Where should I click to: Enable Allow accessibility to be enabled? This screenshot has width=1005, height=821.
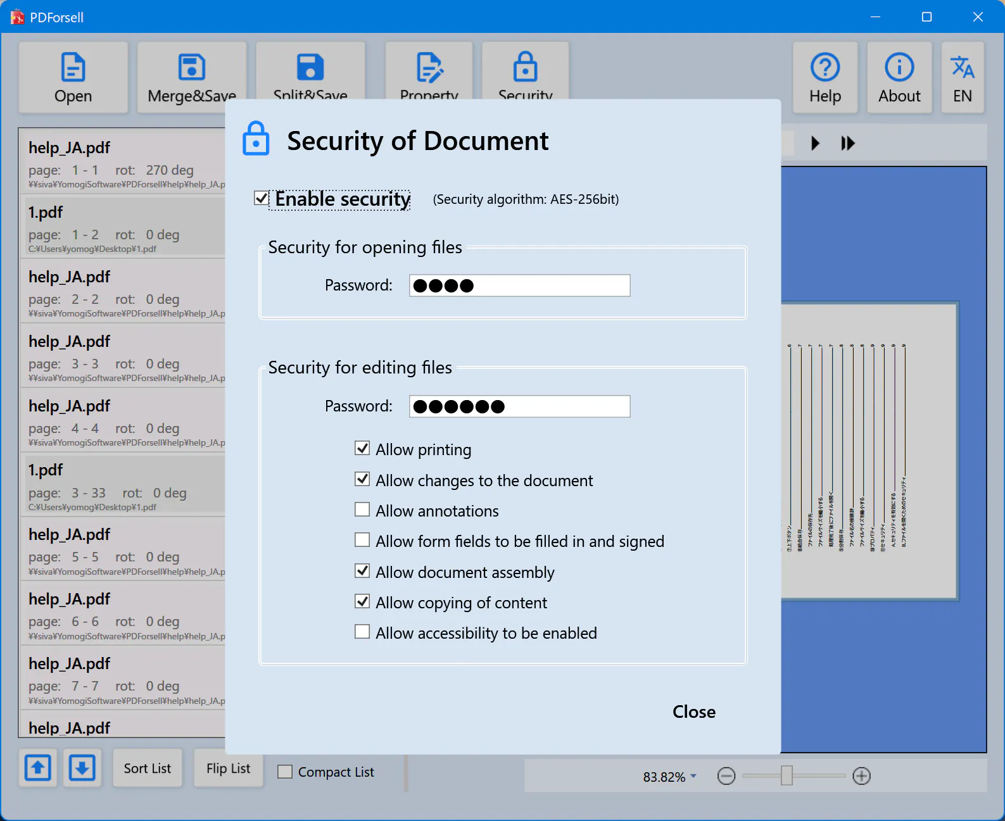pos(362,632)
